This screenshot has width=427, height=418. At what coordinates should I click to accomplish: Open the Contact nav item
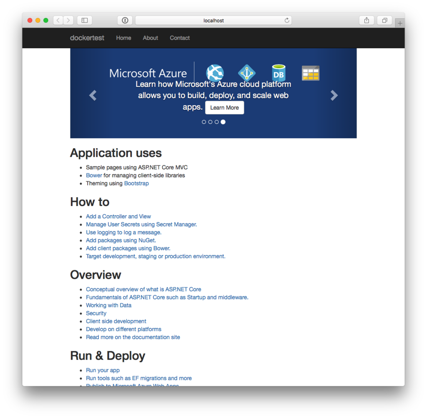point(180,38)
